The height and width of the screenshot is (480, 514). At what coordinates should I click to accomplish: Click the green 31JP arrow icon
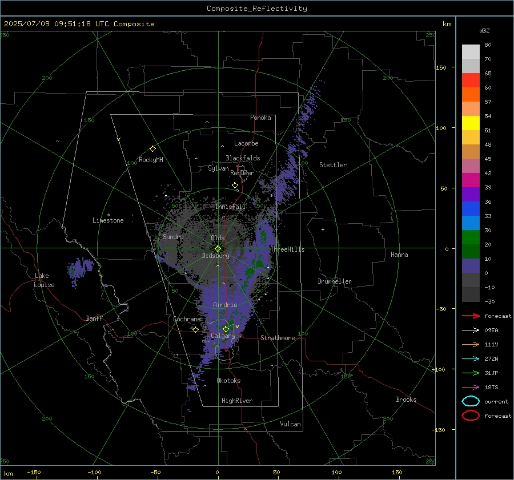pos(471,373)
